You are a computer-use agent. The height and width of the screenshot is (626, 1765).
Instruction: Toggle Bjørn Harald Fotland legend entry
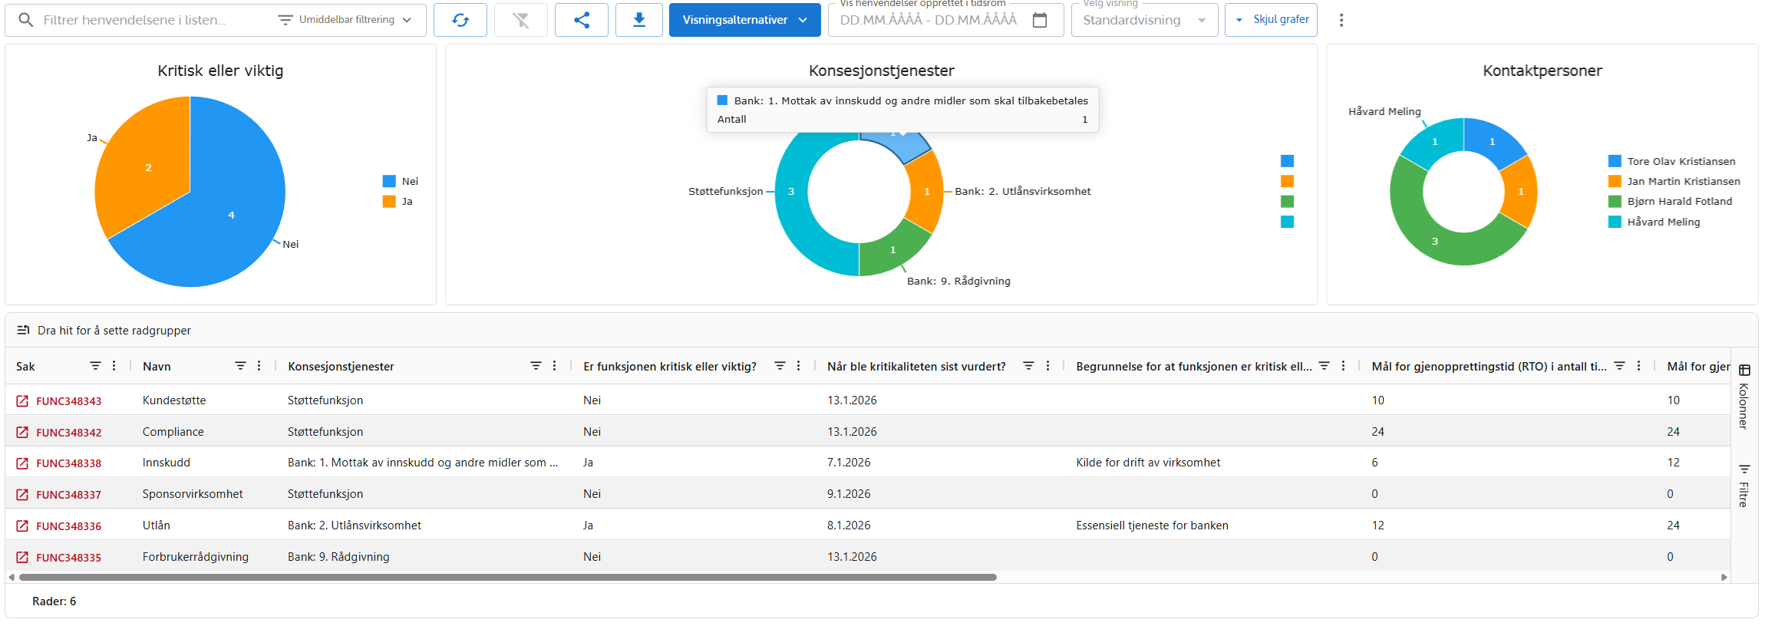click(1671, 202)
